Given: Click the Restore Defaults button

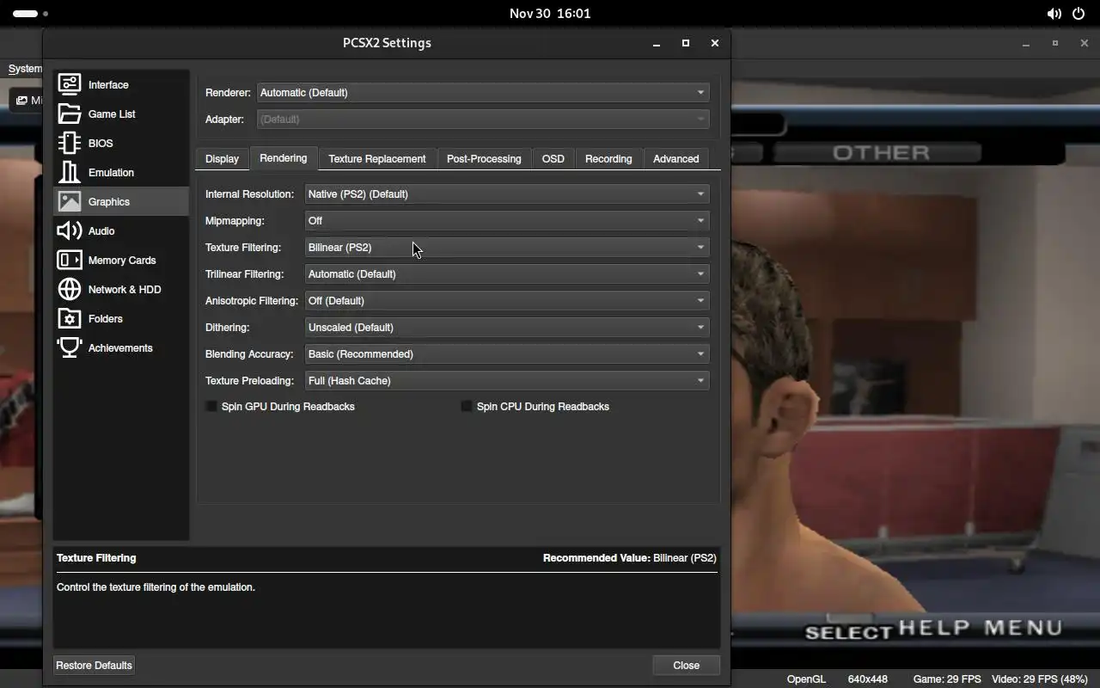Looking at the screenshot, I should coord(94,665).
